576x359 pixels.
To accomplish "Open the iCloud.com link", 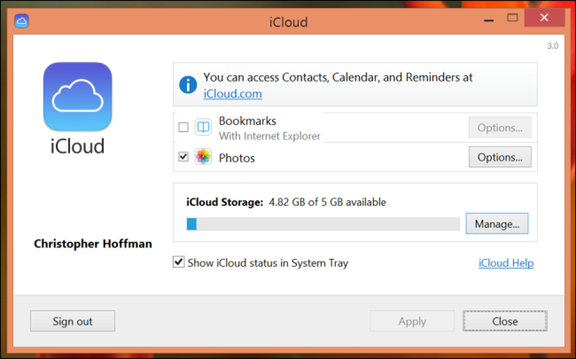I will (233, 94).
